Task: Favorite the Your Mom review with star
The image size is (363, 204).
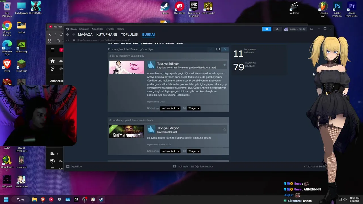Action: [225, 65]
